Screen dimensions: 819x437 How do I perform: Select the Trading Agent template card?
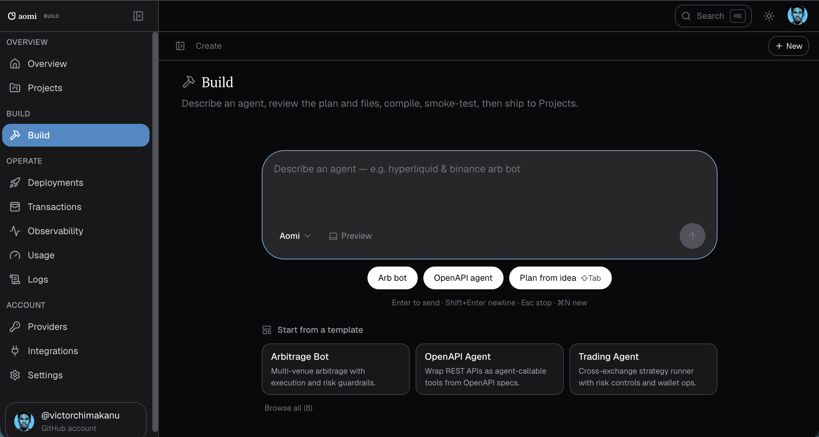643,369
